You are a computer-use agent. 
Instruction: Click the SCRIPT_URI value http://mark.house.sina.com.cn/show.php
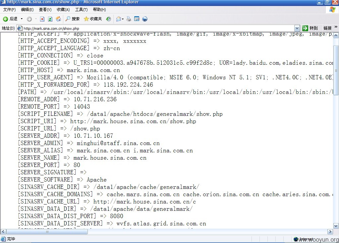(133, 121)
